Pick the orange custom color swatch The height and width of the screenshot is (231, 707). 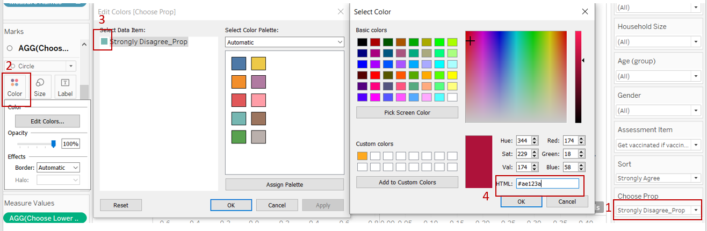362,156
